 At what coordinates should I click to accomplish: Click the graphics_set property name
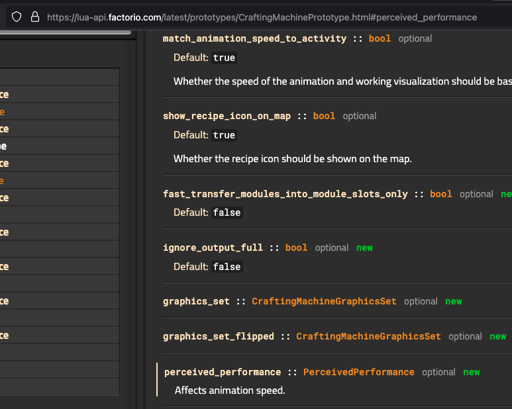click(196, 301)
